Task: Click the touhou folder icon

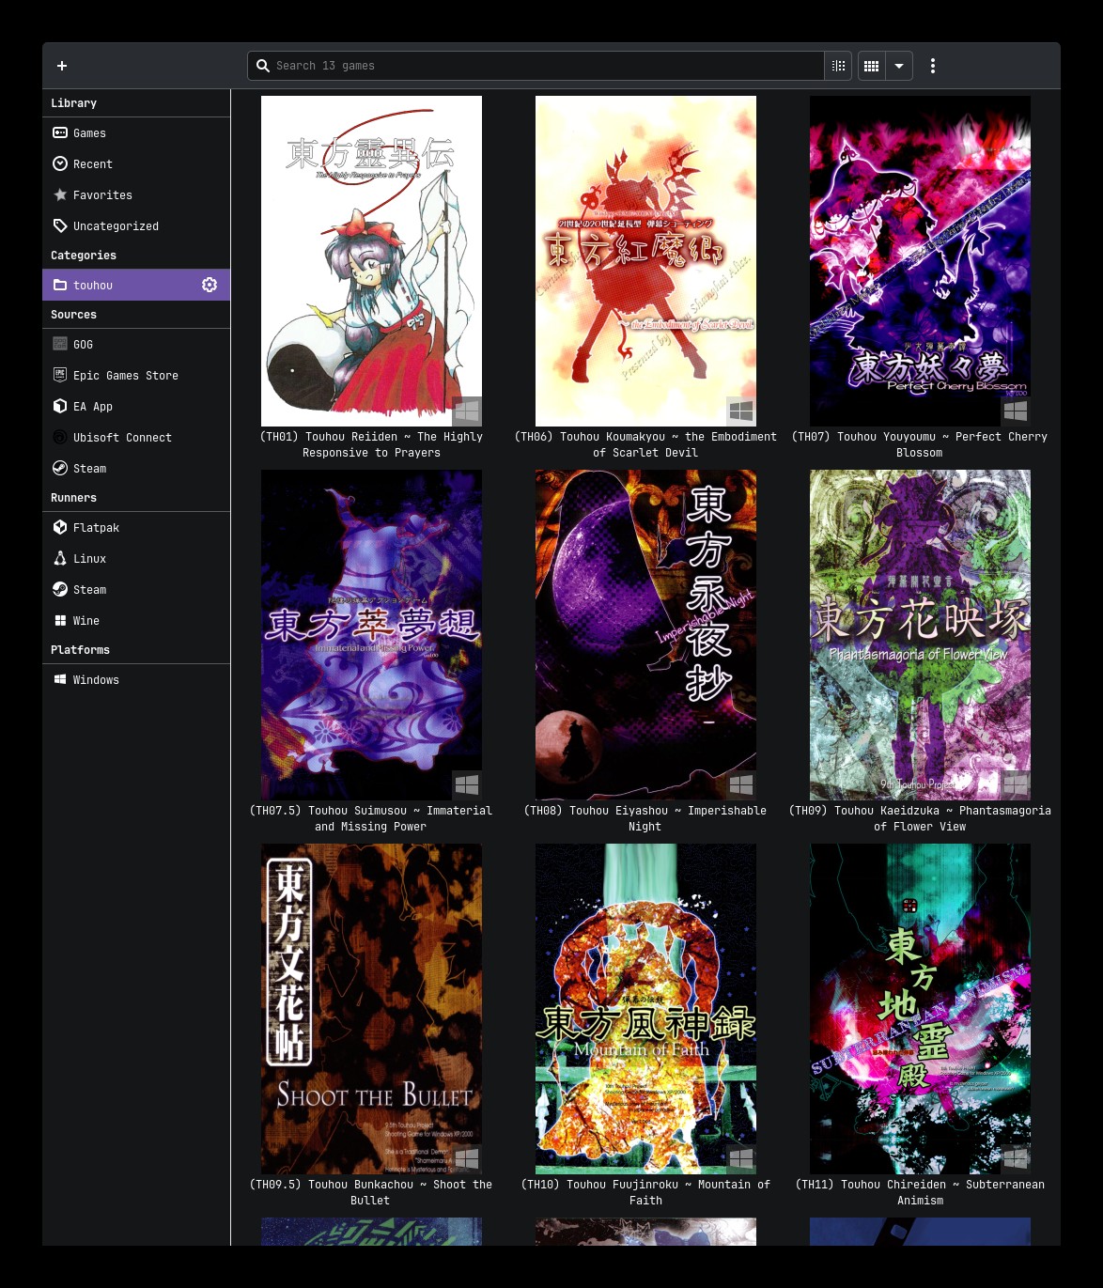Action: [60, 286]
